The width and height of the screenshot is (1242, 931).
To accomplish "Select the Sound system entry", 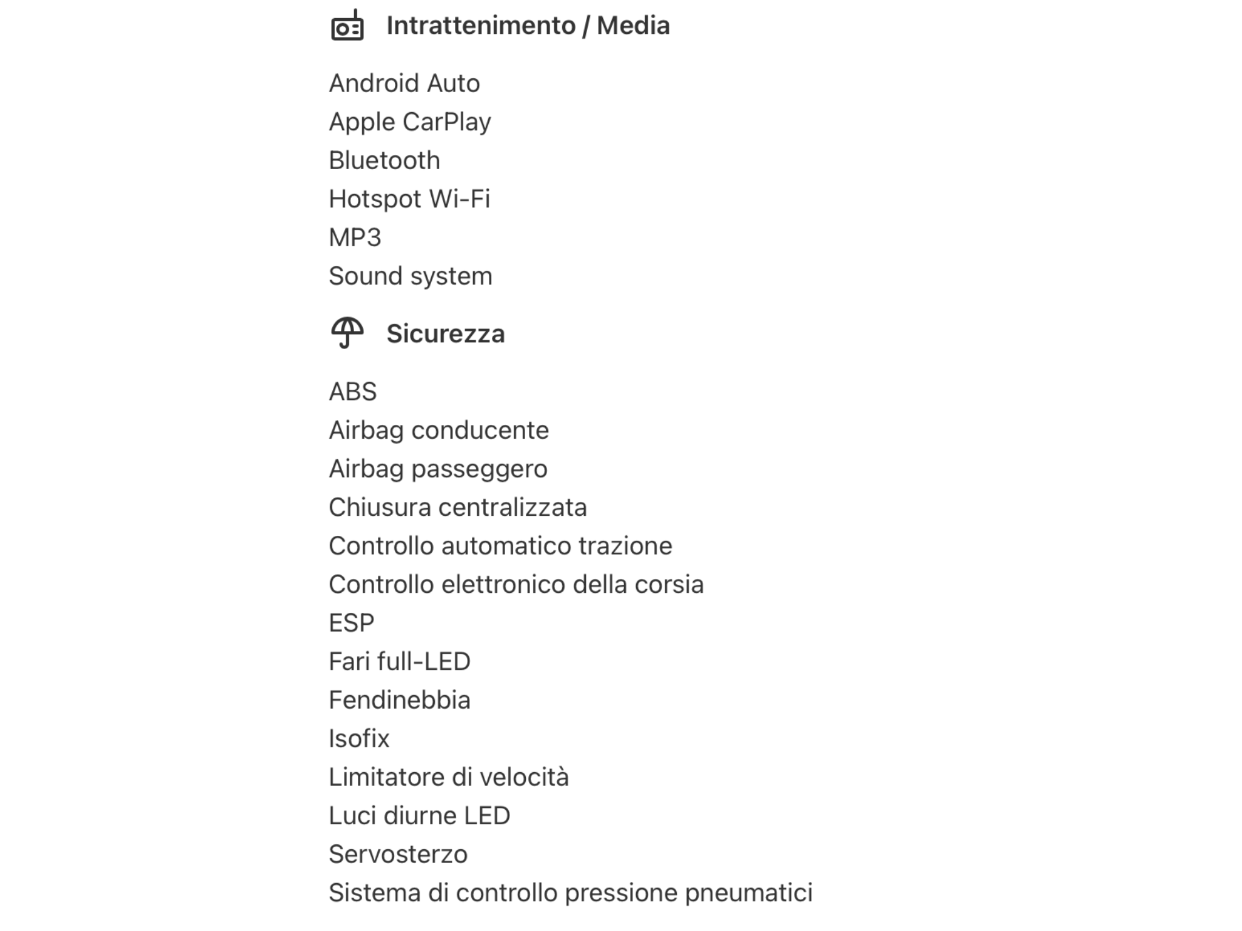I will [x=410, y=276].
